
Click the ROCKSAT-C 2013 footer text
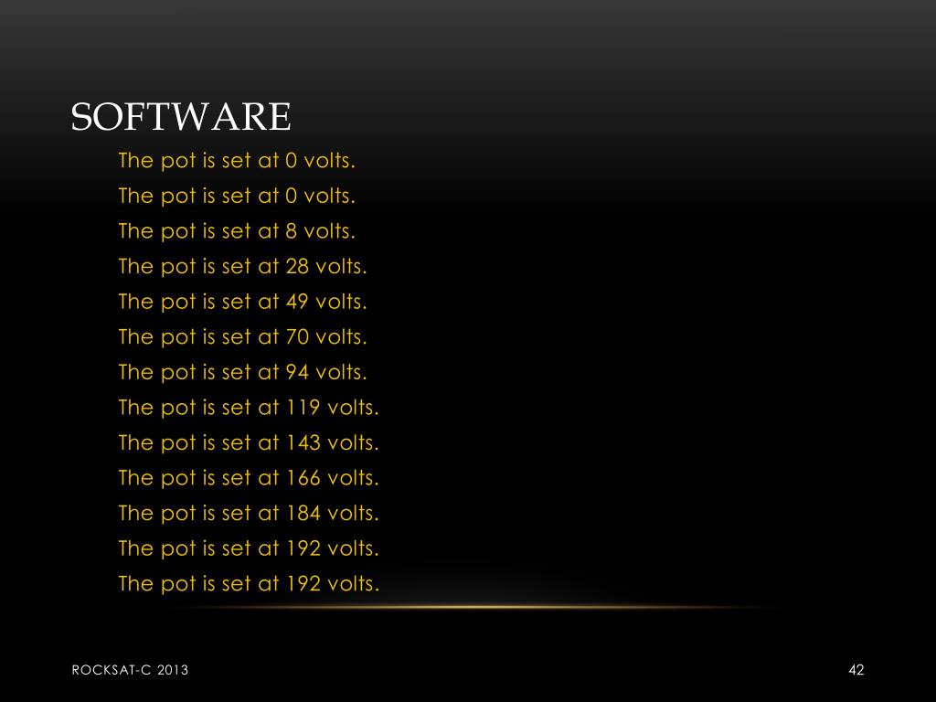130,670
